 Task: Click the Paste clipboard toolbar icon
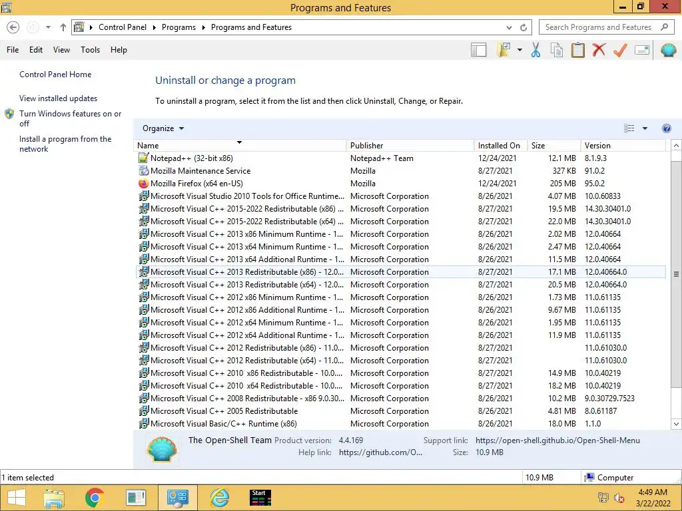pos(577,50)
